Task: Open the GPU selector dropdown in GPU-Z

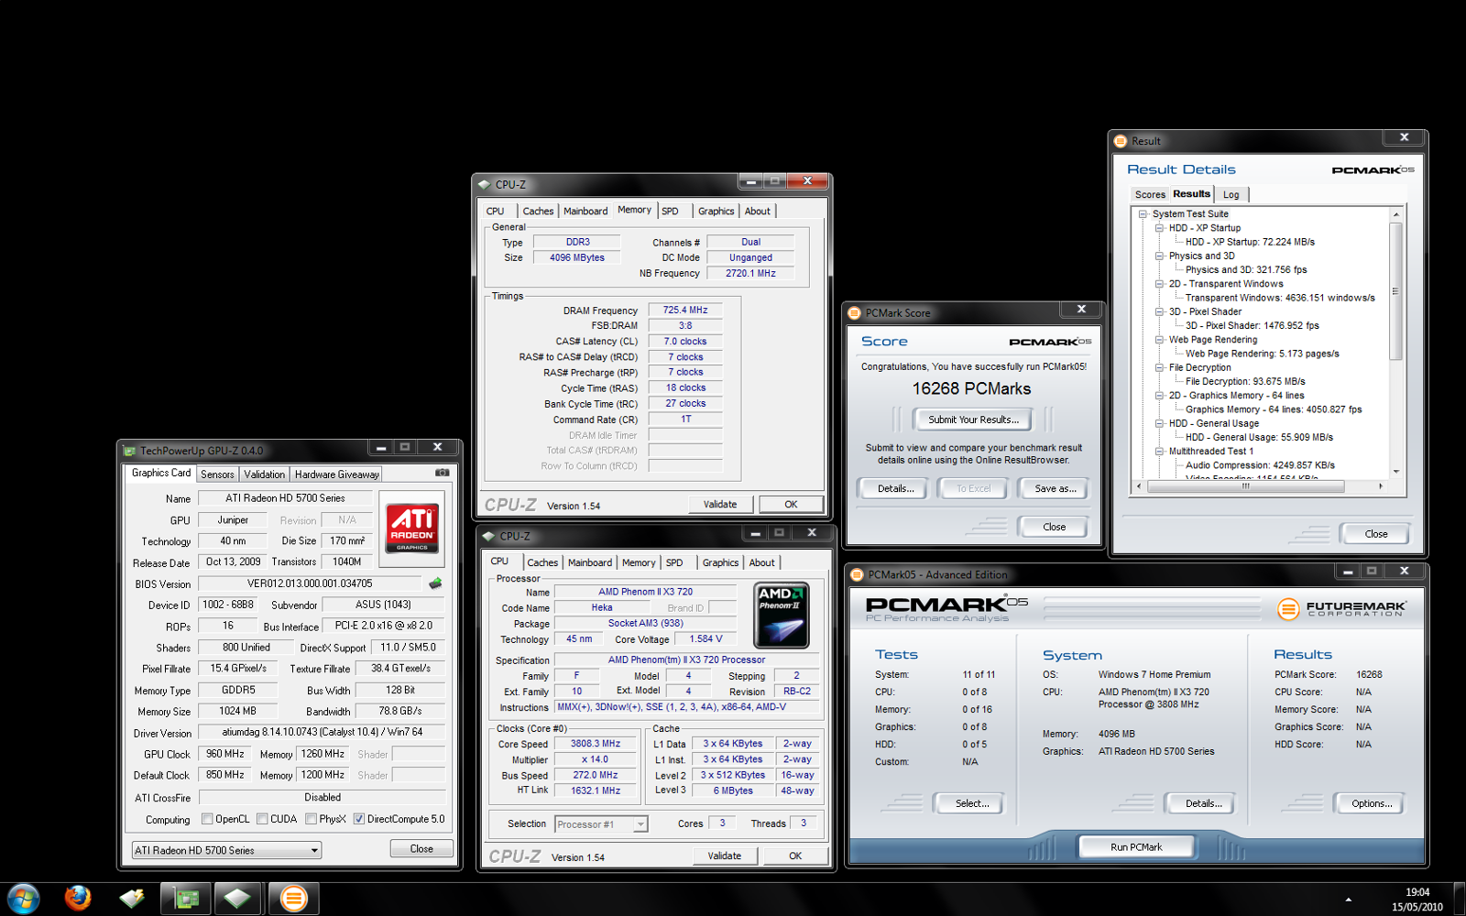Action: click(x=226, y=850)
